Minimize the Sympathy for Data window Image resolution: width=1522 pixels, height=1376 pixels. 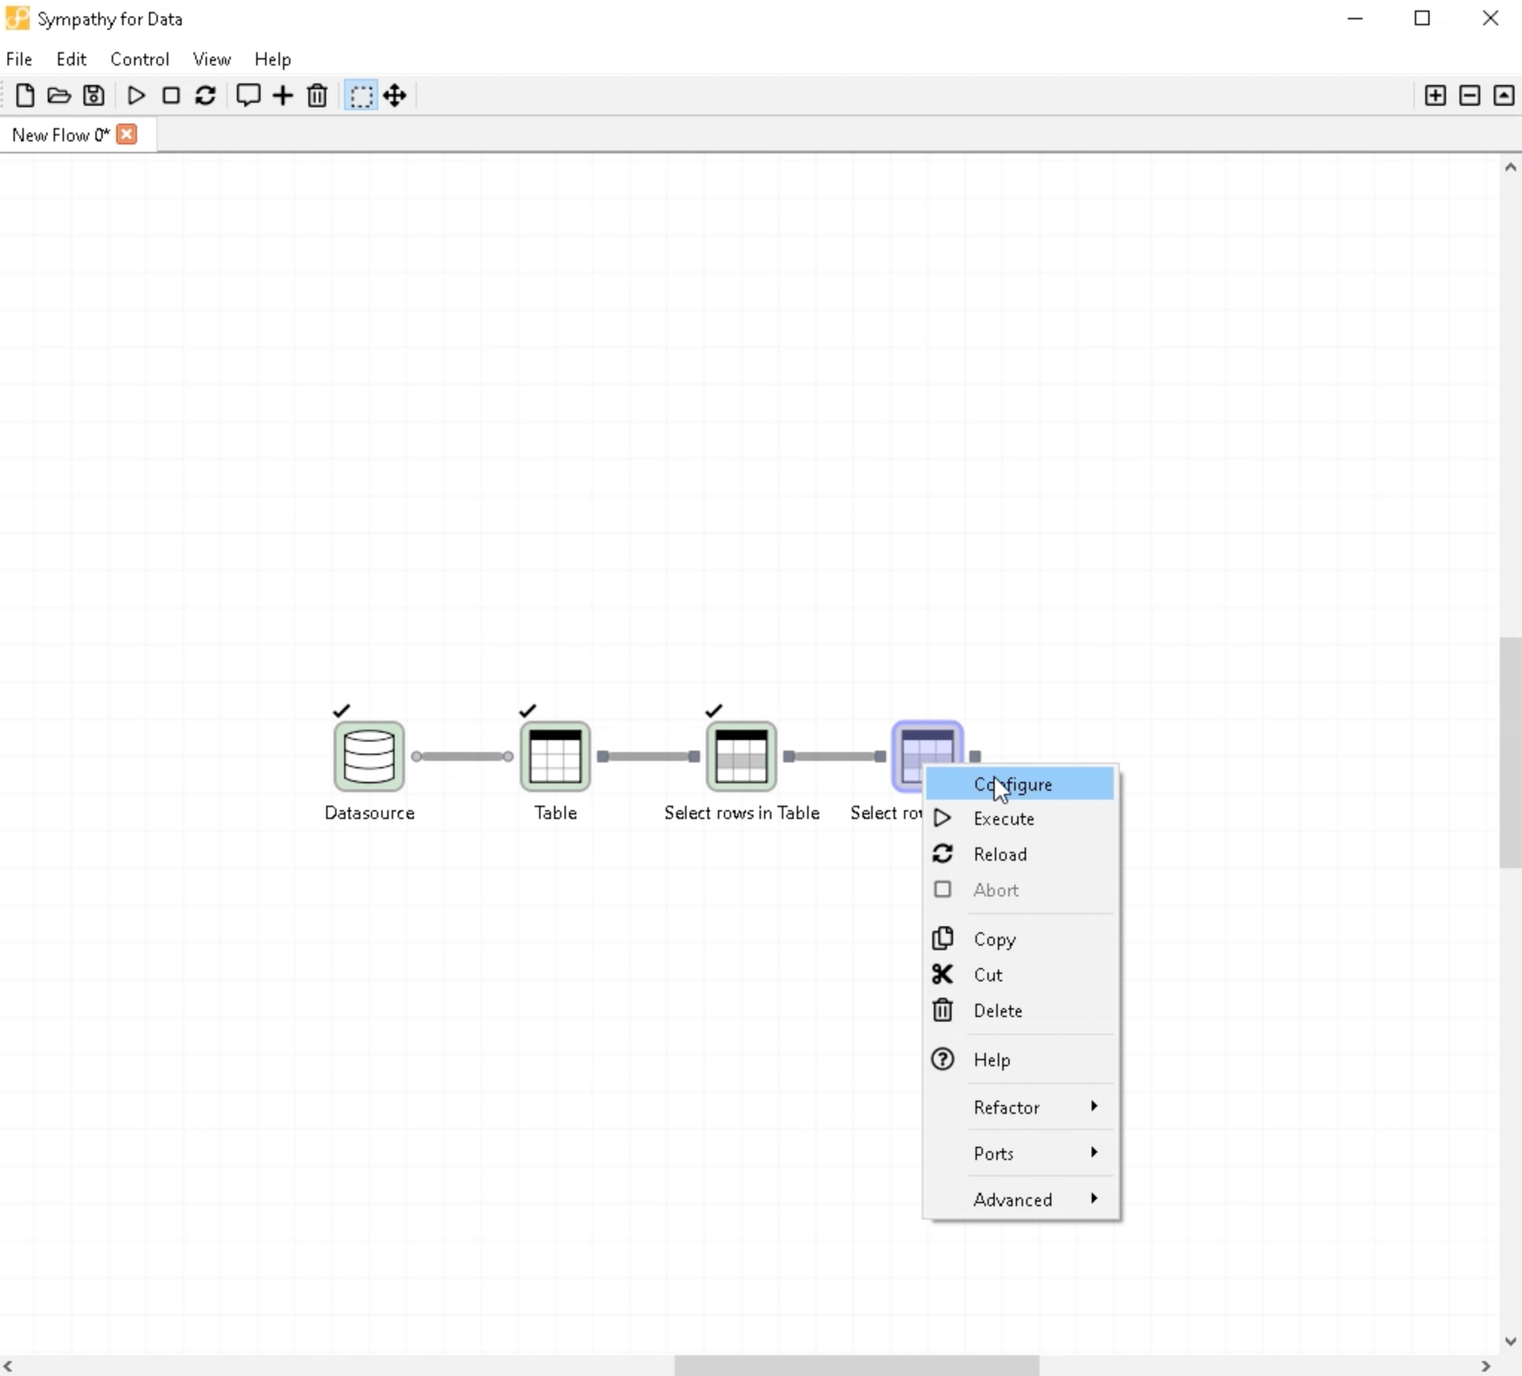pos(1355,18)
